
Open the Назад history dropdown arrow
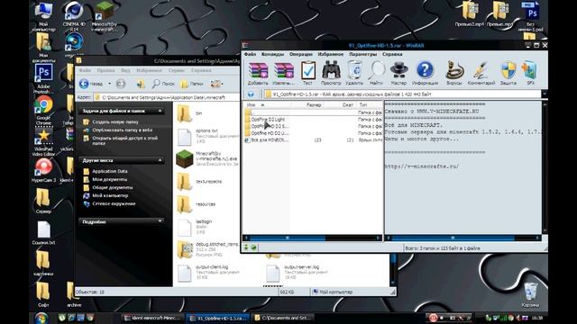[x=109, y=84]
